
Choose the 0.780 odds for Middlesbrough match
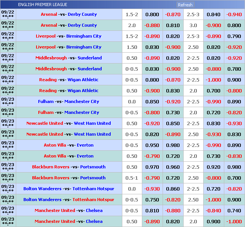click(x=234, y=69)
